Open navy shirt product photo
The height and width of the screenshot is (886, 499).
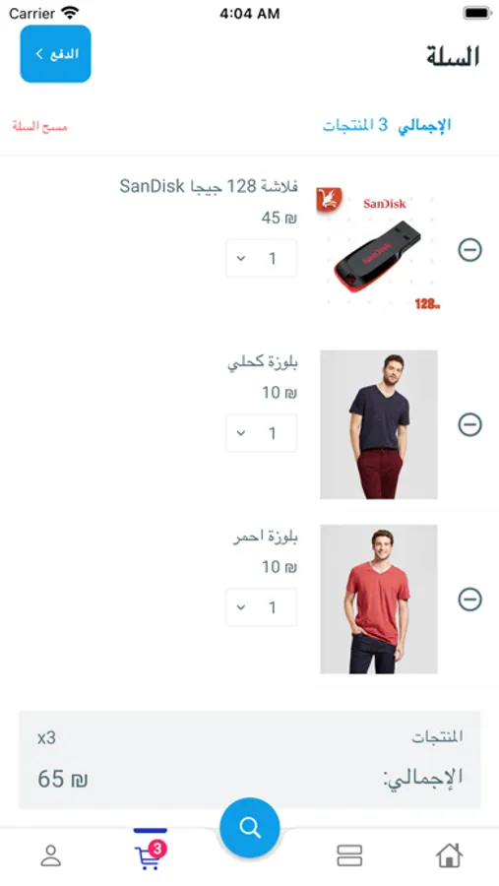pyautogui.click(x=379, y=424)
